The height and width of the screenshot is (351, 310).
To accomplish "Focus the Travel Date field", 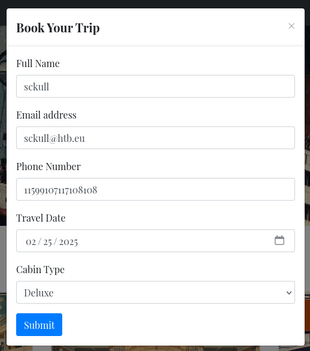I will click(x=156, y=241).
